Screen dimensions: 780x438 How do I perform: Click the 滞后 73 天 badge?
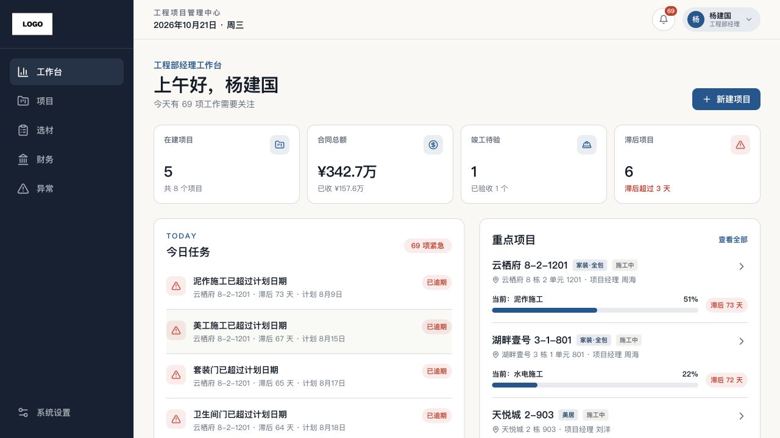tap(726, 305)
